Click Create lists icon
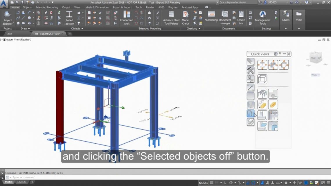This screenshot has width=331, height=186. [x=241, y=18]
